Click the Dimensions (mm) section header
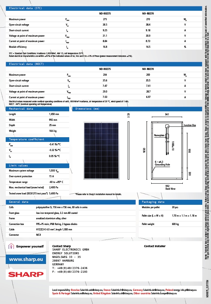Viewport: 211px width, 304px height. [137, 109]
